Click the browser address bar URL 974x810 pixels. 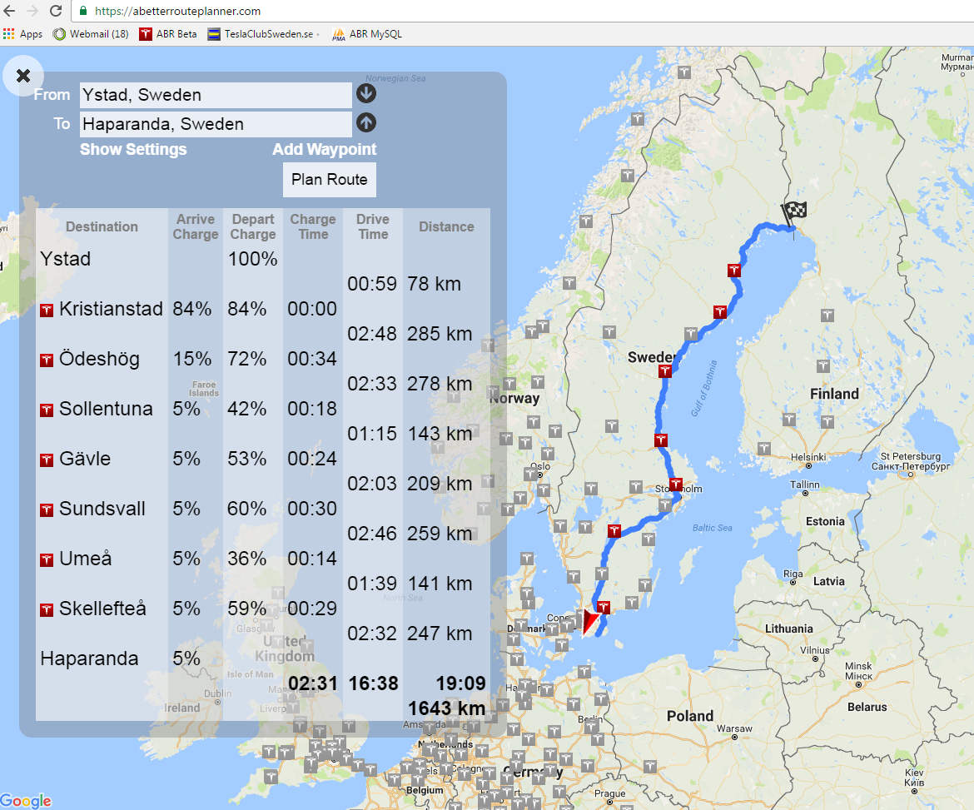tap(177, 11)
